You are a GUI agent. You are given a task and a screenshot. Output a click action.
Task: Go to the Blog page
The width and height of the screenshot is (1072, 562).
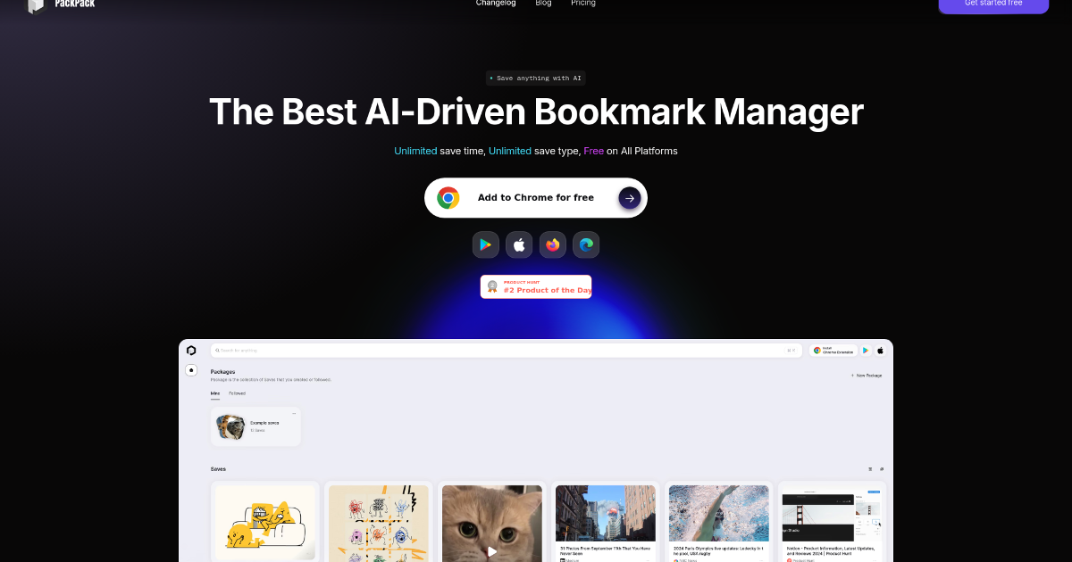pyautogui.click(x=543, y=4)
